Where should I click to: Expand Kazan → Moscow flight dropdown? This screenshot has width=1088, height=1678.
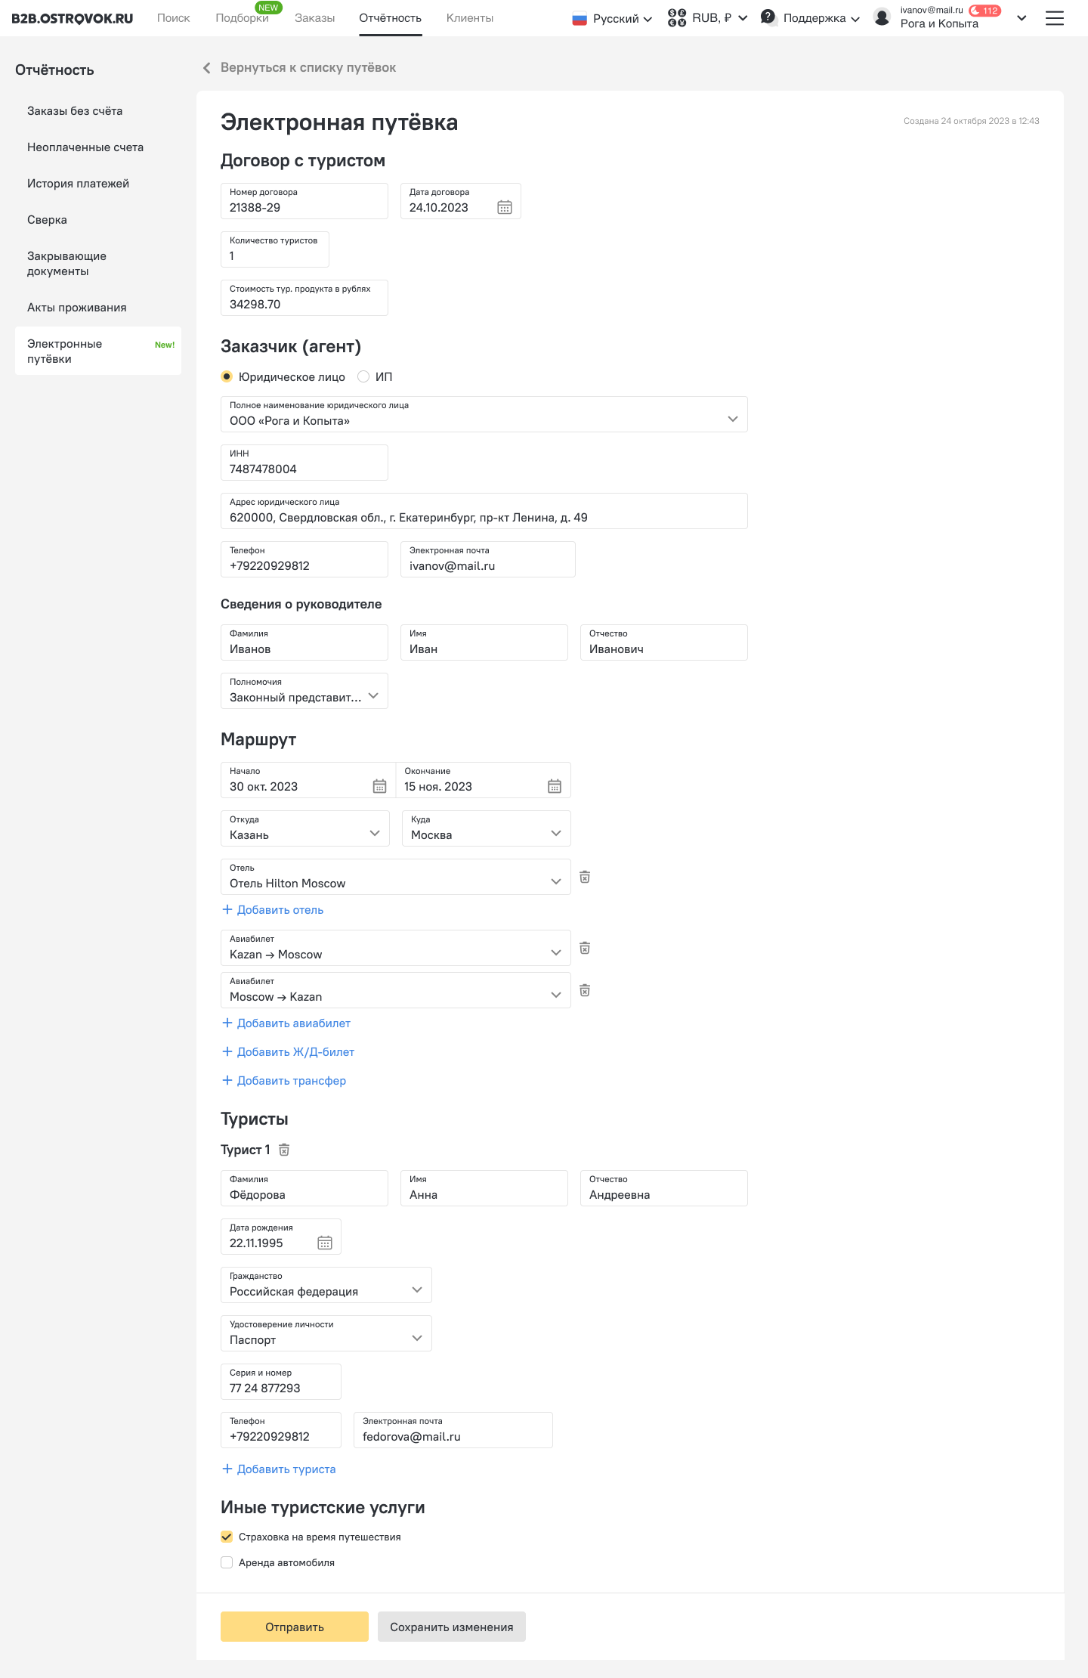[396, 948]
